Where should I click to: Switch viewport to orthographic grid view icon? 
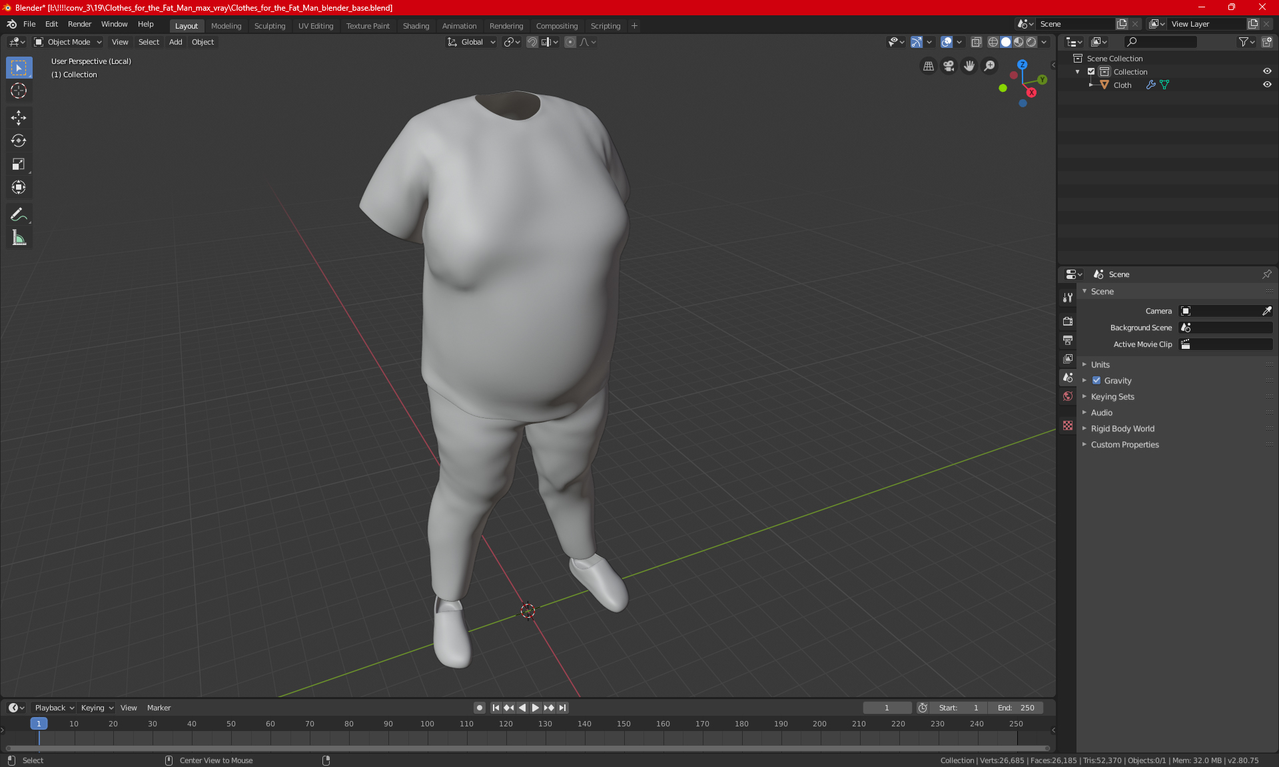pyautogui.click(x=929, y=66)
